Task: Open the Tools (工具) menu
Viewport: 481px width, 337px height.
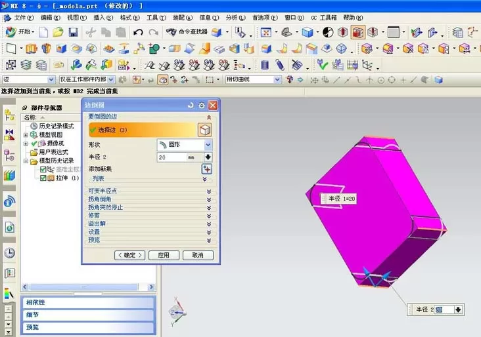Action: pyautogui.click(x=156, y=18)
